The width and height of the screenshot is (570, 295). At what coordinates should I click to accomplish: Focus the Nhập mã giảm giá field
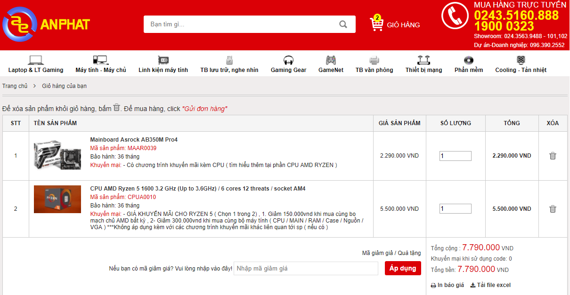click(306, 269)
